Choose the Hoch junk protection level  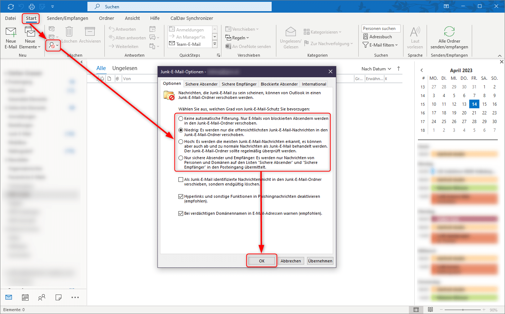click(x=181, y=141)
